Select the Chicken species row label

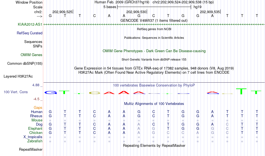coord(36,133)
